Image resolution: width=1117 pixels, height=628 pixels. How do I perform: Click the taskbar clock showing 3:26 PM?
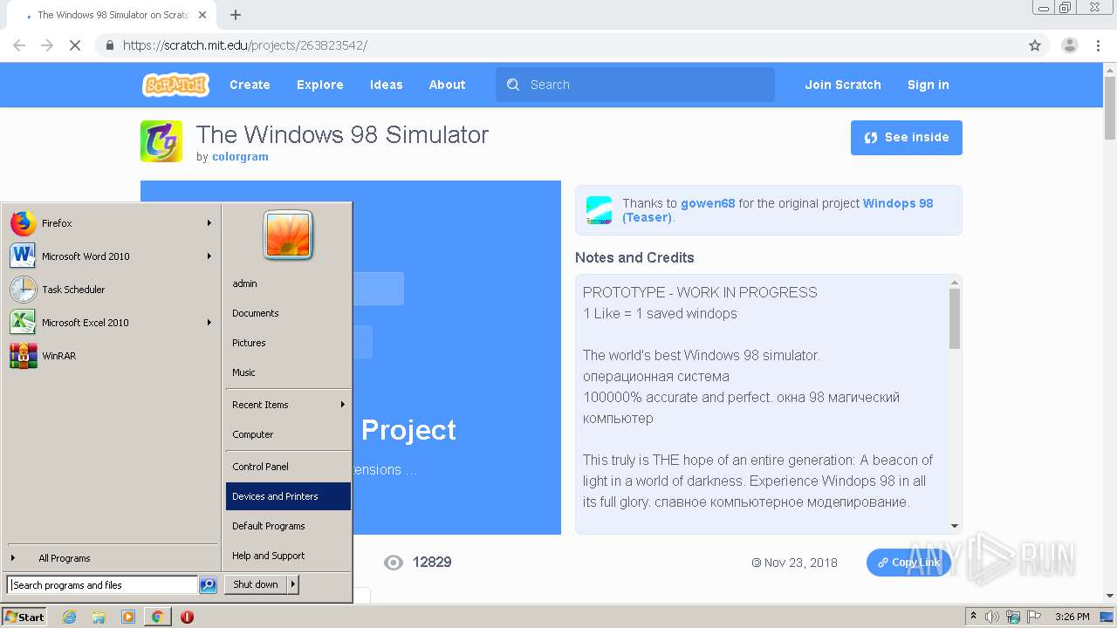coord(1072,617)
